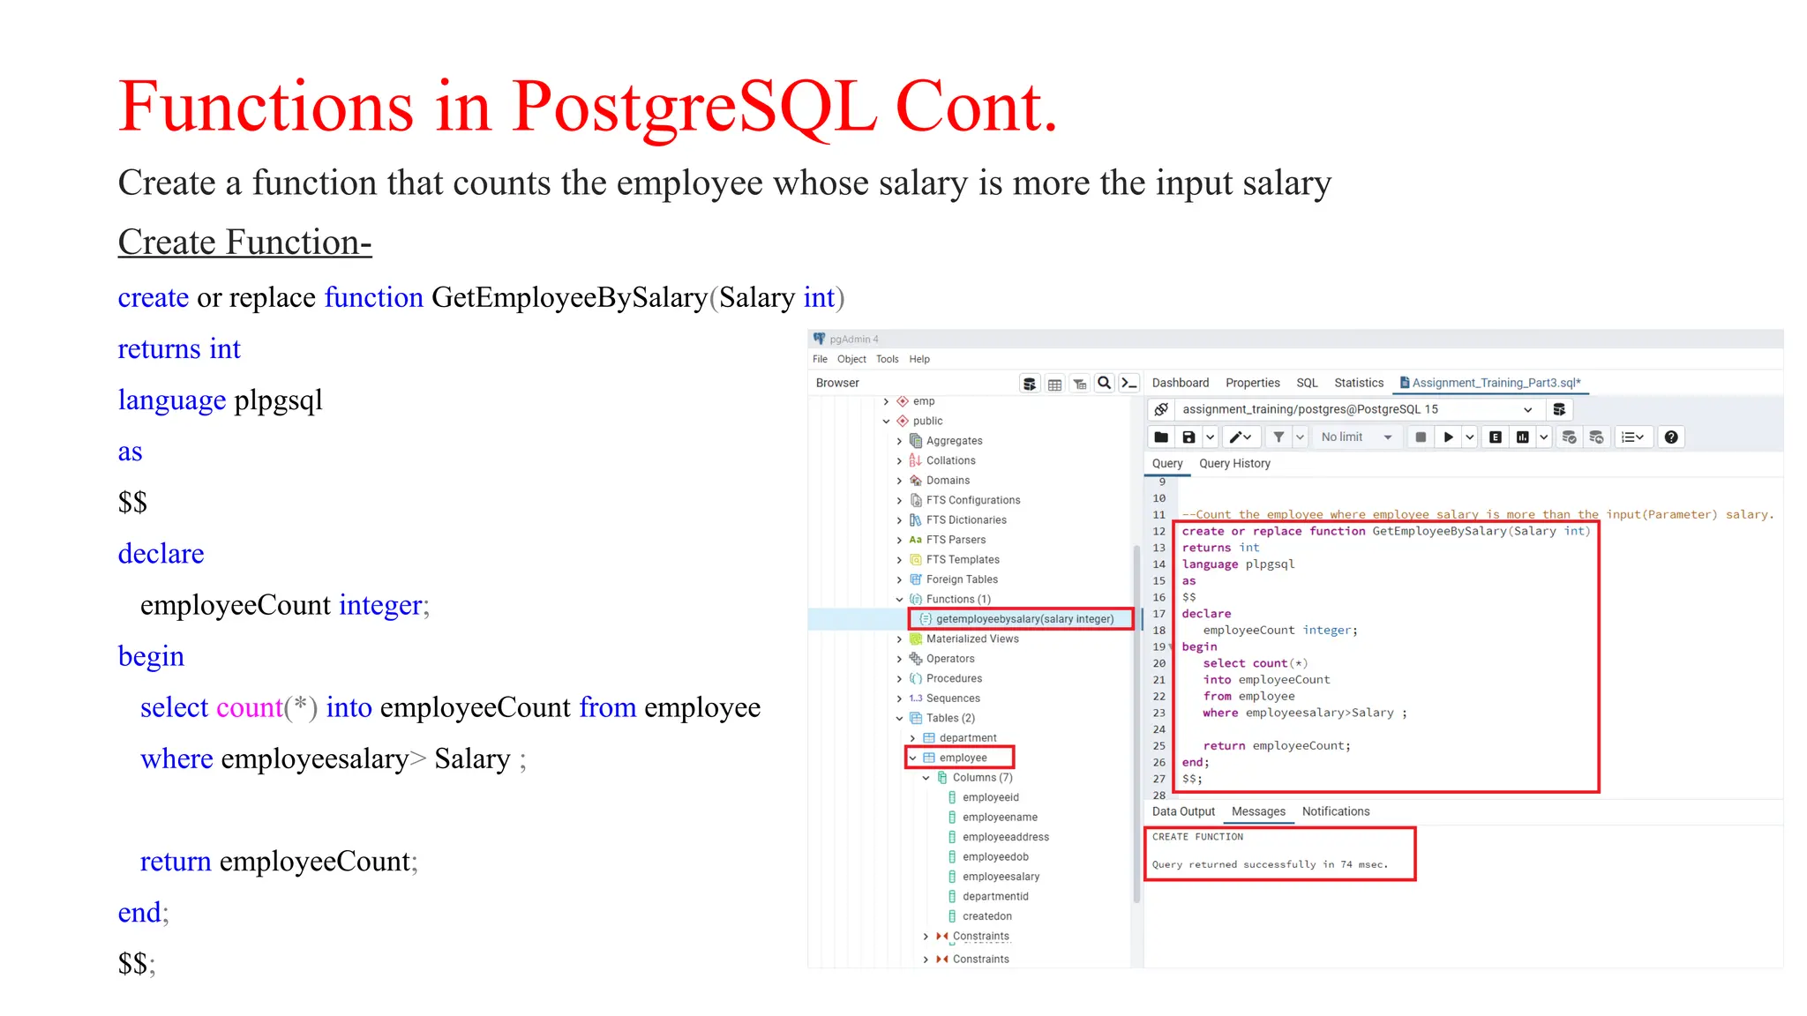The image size is (1807, 1016).
Task: Click the Explain (E) icon
Action: 1496,437
